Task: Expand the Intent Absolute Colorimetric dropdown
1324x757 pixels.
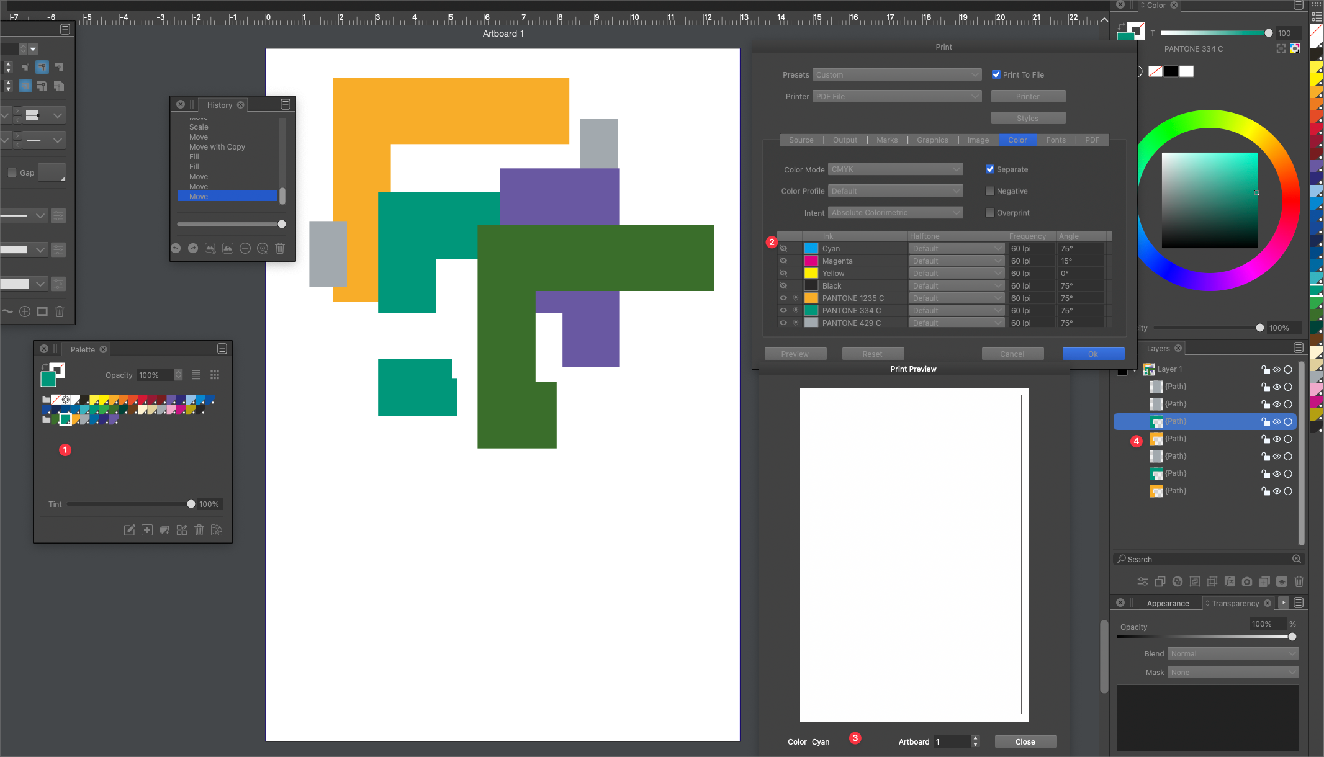Action: 895,213
